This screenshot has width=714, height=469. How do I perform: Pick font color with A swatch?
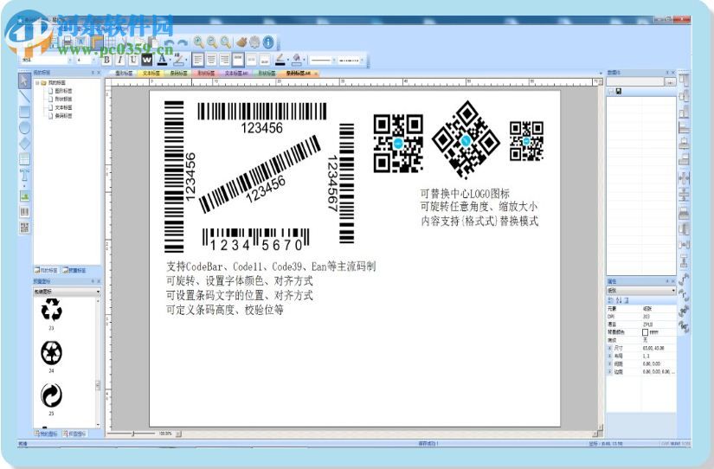[162, 60]
